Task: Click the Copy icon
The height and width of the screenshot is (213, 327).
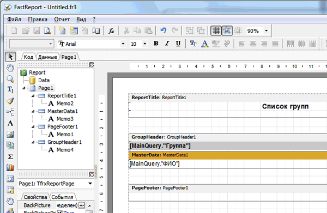Action: [x=137, y=31]
